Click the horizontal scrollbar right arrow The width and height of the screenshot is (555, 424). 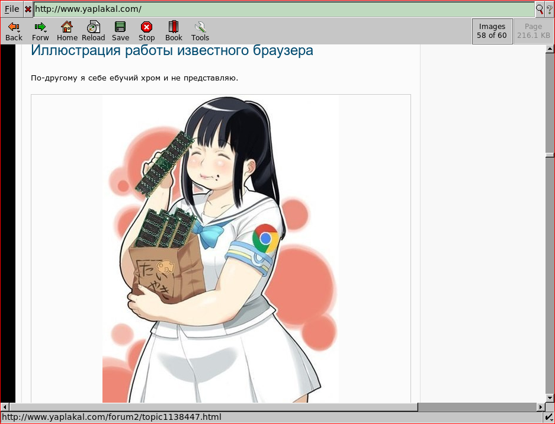point(541,407)
